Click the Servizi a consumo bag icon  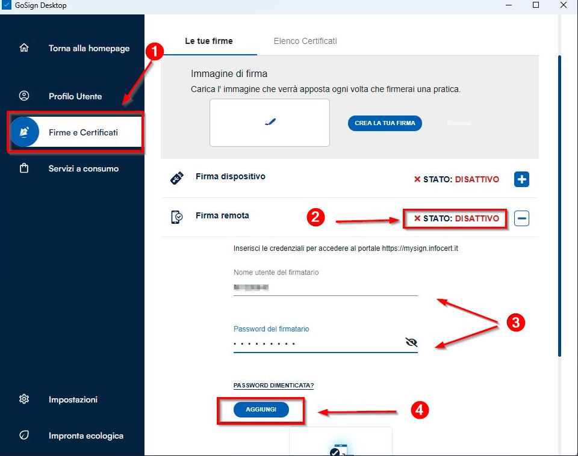point(24,168)
